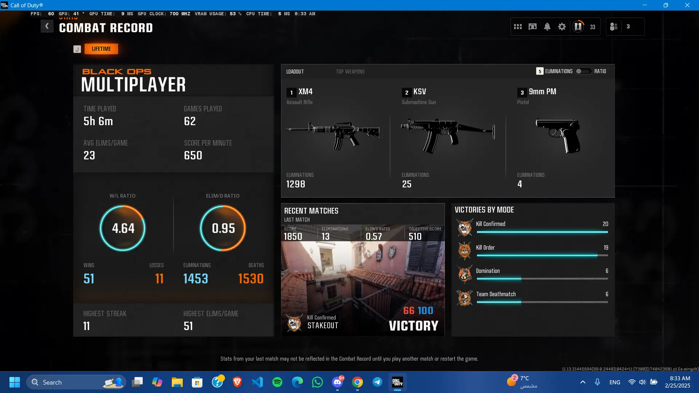The image size is (699, 393).
Task: Open the notifications bell
Action: point(547,27)
